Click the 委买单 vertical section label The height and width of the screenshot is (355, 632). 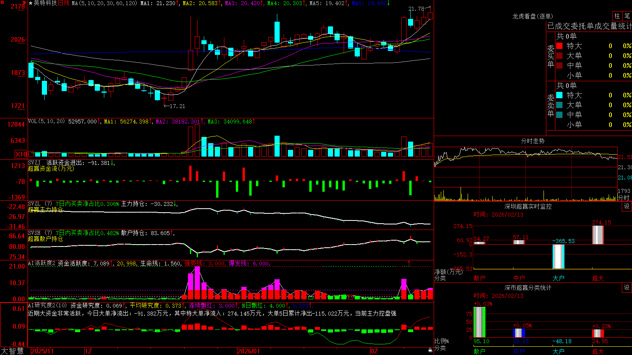click(x=551, y=56)
